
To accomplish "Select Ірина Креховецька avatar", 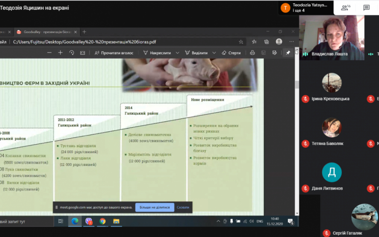I will [332, 82].
